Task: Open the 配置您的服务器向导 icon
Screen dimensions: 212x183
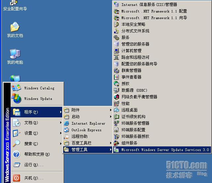Action: click(116, 64)
